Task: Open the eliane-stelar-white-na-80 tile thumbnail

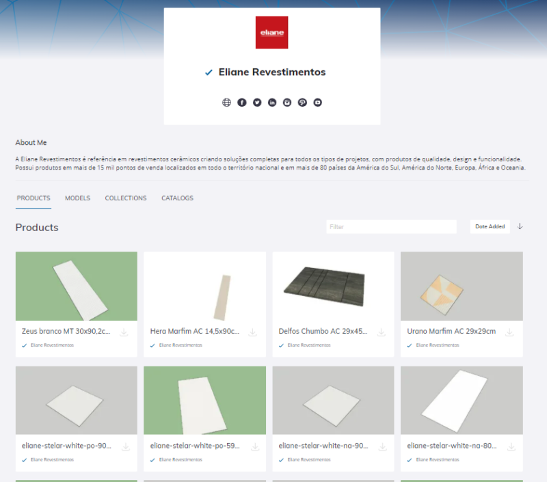Action: tap(462, 400)
